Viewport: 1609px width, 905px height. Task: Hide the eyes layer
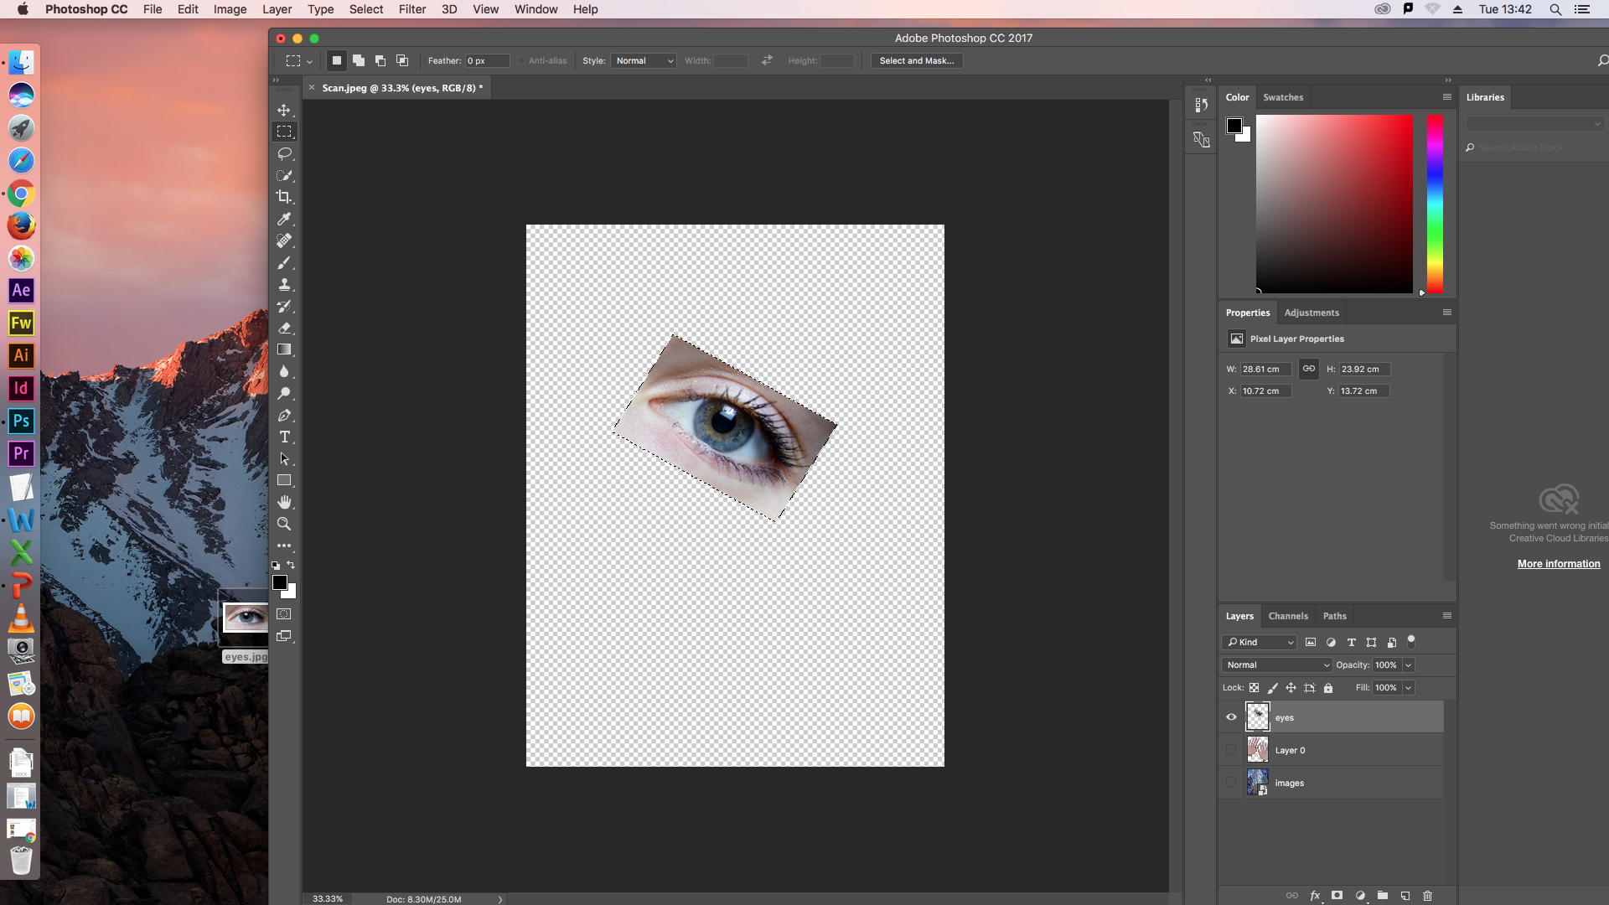click(x=1231, y=717)
